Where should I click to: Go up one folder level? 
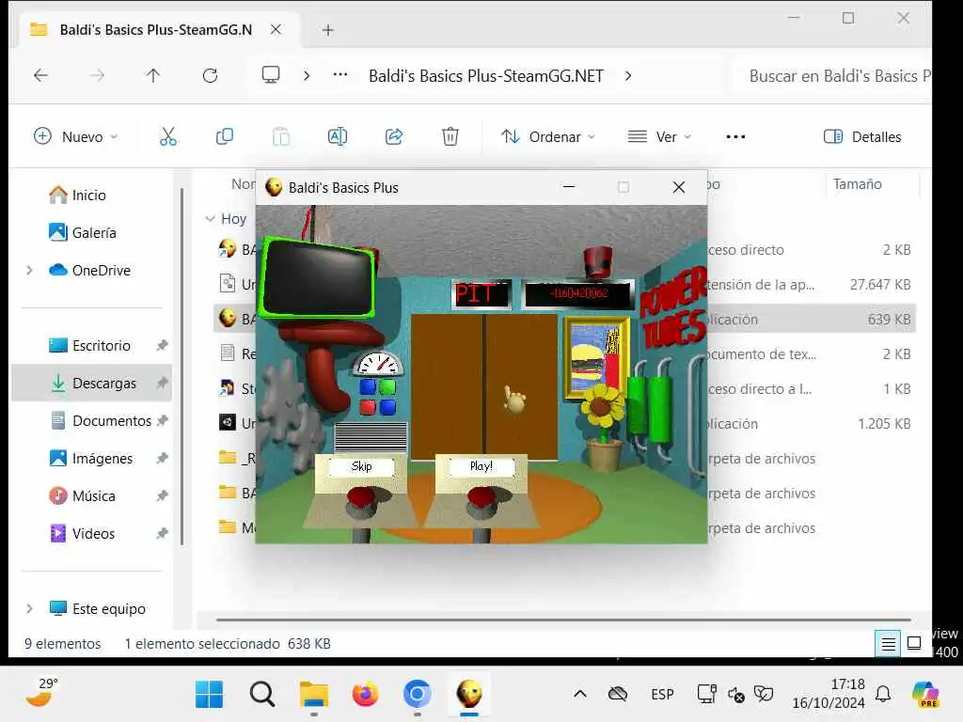pyautogui.click(x=153, y=75)
